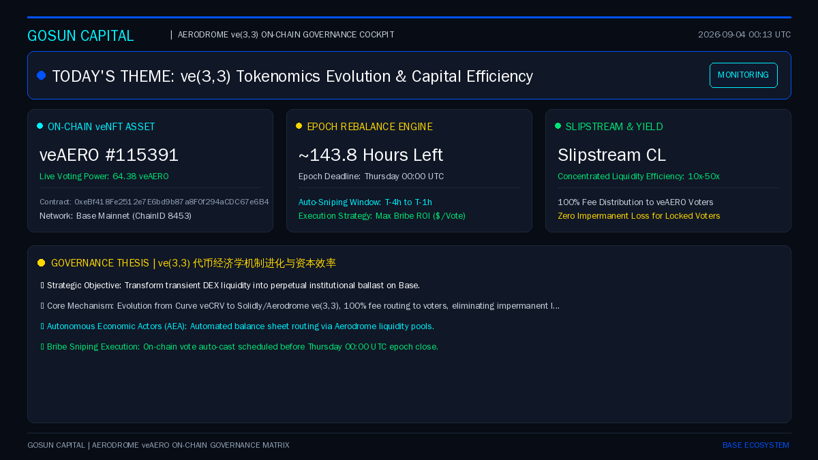Click the GOSUN CAPITAL logo title
Image resolution: width=818 pixels, height=460 pixels.
[80, 35]
